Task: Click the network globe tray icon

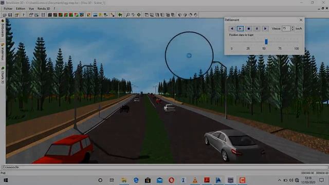Action: tap(297, 180)
